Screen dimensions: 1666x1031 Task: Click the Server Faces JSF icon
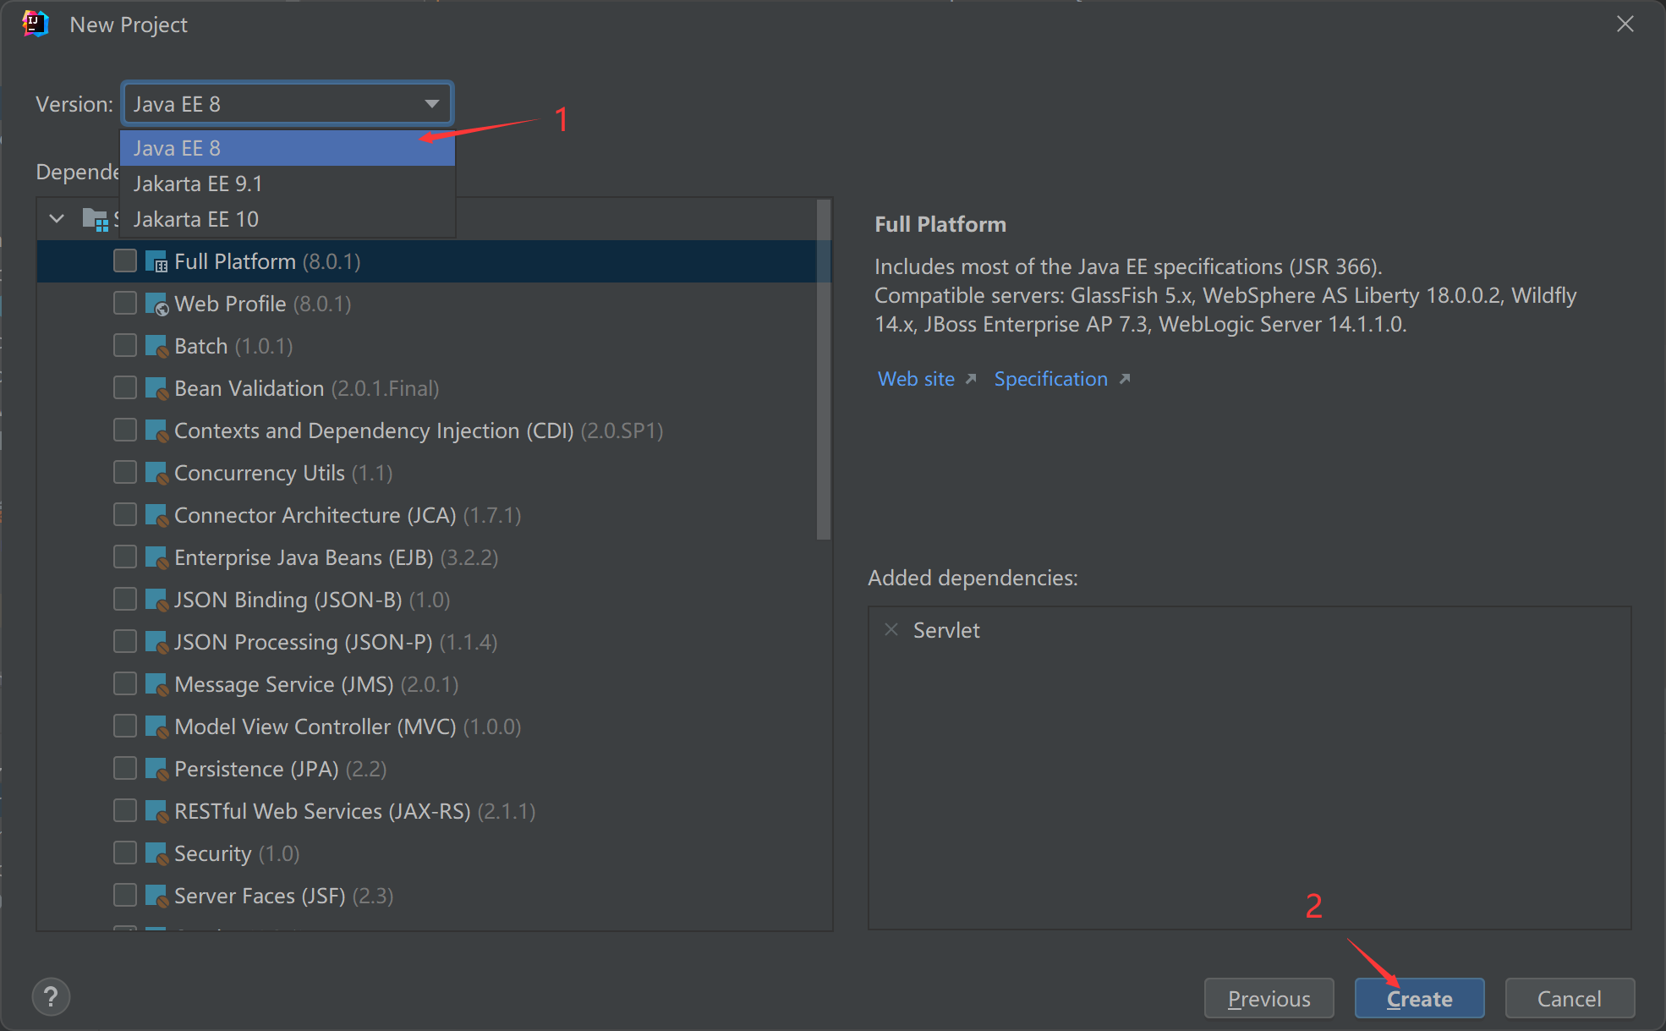point(156,896)
